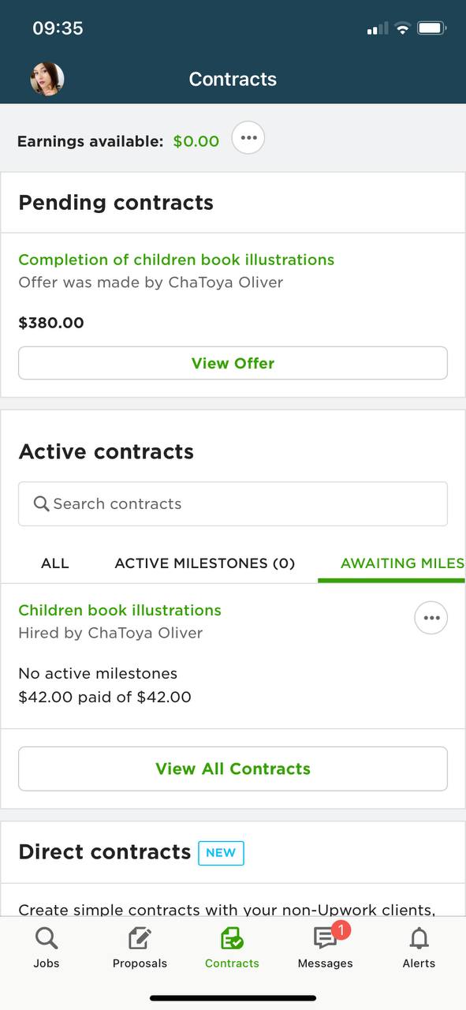
Task: Open Children book illustrations contract options ellipsis
Action: tap(431, 618)
